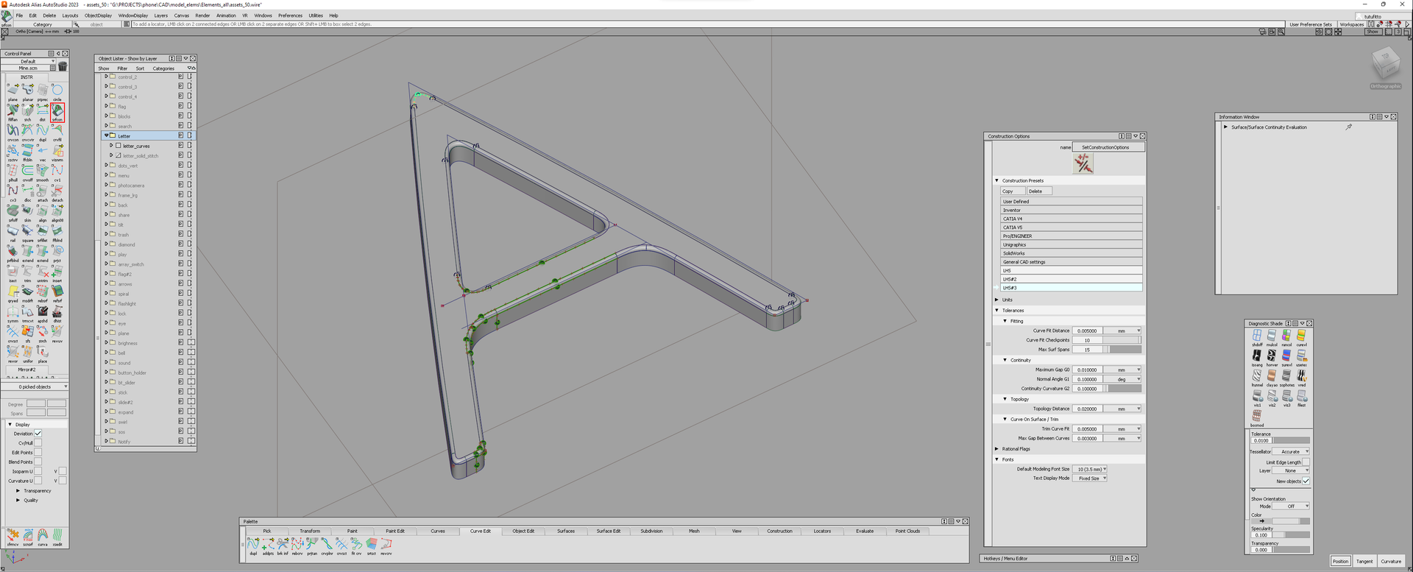Open the ObjectDisplay menu
The image size is (1413, 572).
[98, 15]
